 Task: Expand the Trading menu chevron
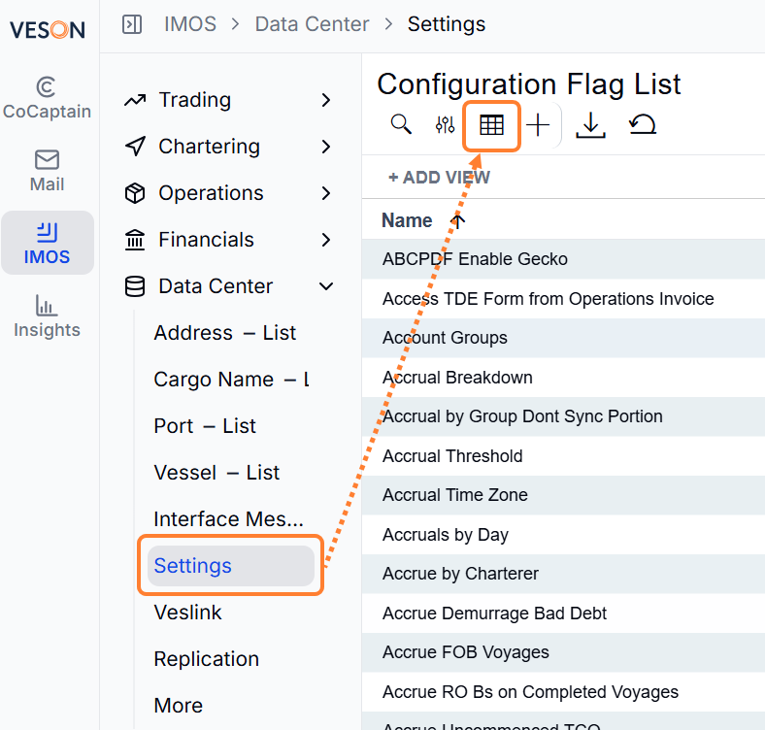(x=326, y=100)
